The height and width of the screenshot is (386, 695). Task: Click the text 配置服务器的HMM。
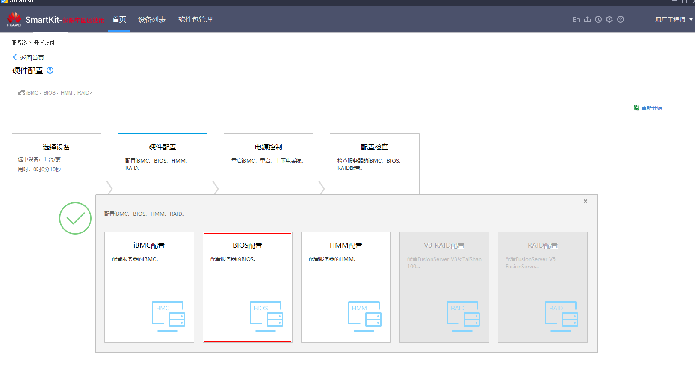(332, 259)
